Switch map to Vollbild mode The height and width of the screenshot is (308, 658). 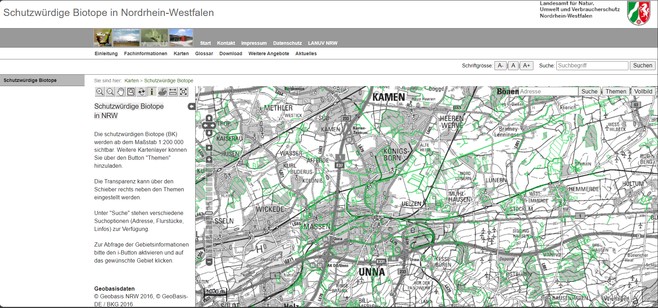point(643,91)
